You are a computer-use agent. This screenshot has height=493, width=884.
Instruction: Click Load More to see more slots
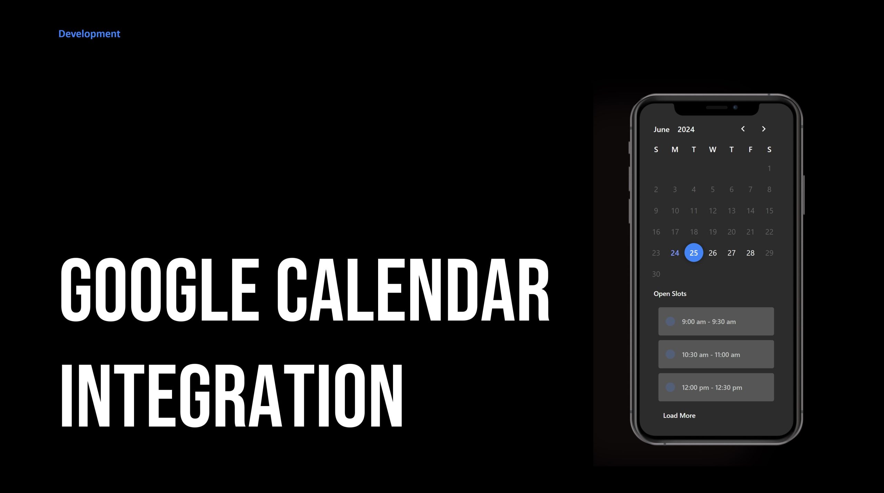[x=679, y=415]
